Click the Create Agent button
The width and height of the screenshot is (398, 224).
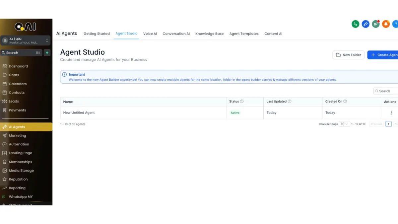(x=383, y=55)
